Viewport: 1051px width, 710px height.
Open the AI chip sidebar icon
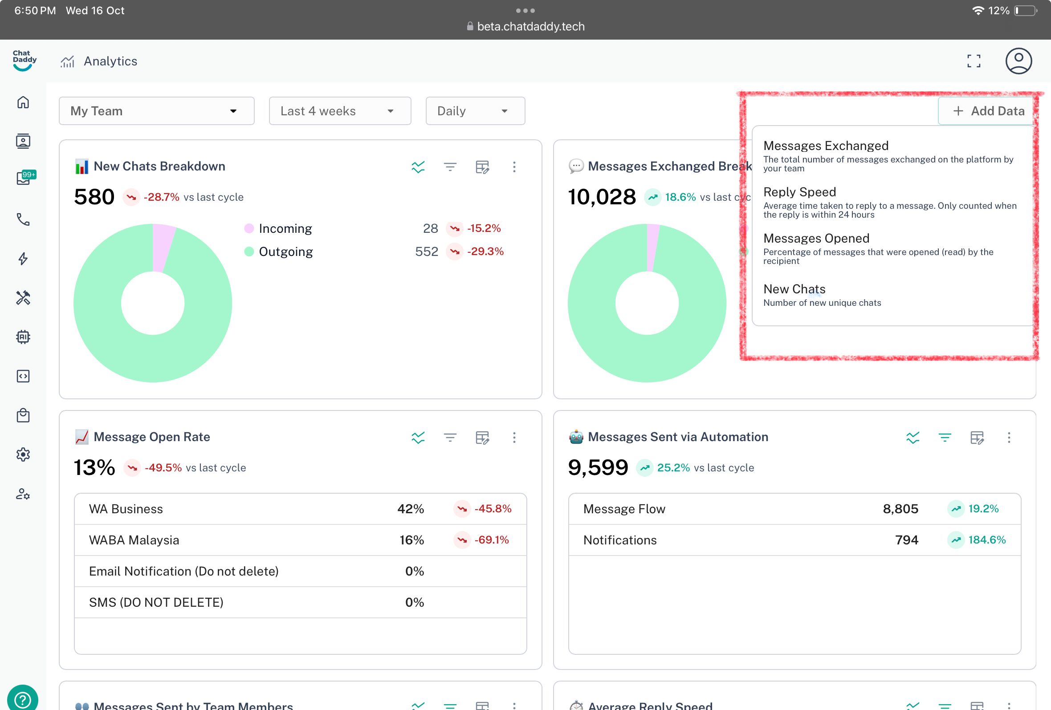(23, 337)
